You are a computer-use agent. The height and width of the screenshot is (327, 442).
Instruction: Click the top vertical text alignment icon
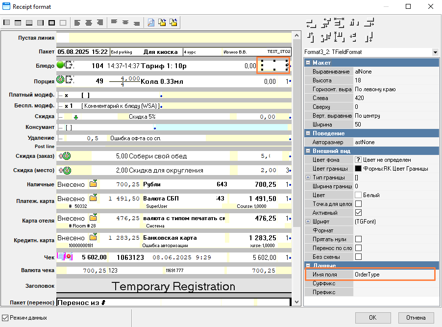[114, 23]
